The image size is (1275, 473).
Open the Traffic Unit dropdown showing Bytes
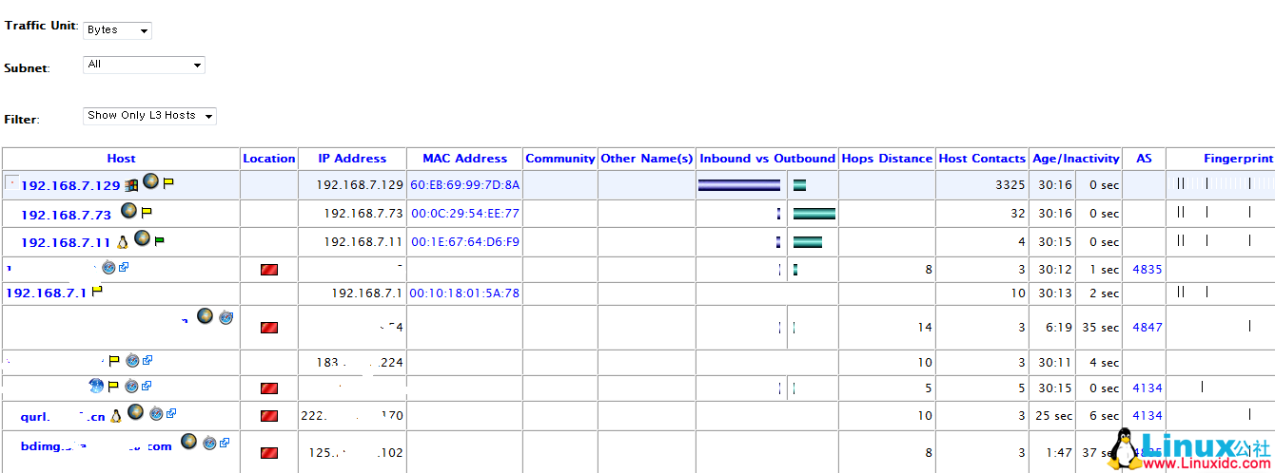point(118,30)
